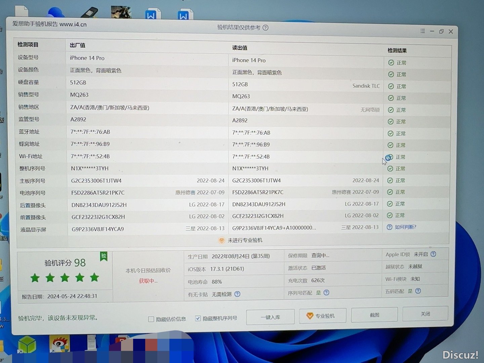Screen dimensions: 484x363
Task: Click the five-star rating row
Action: pos(65,278)
